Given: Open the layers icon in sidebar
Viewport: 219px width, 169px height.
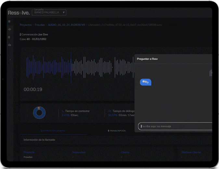Looking at the screenshot, I should [9, 21].
